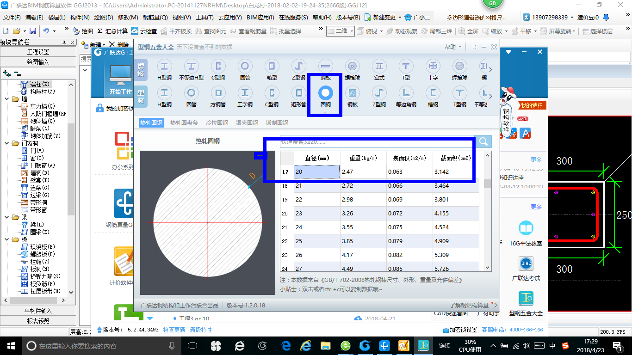This screenshot has width=632, height=355.
Task: Open the BIM应用(I) menu
Action: [260, 18]
